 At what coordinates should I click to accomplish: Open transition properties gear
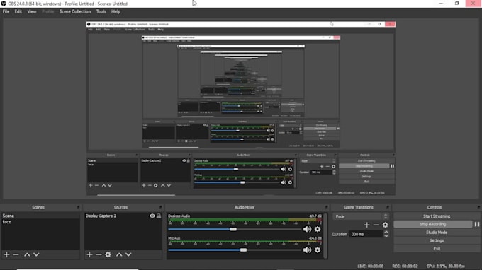point(385,225)
